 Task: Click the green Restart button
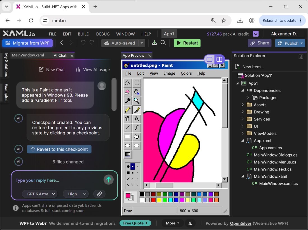[x=187, y=43]
